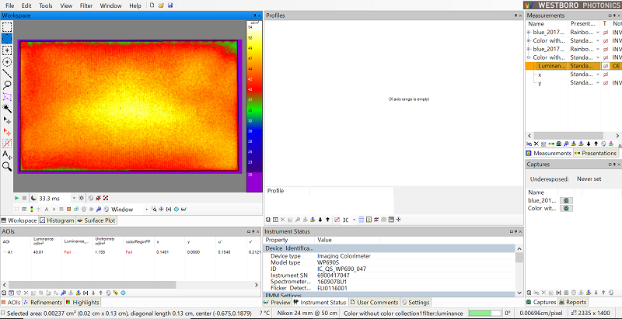Image resolution: width=622 pixels, height=319 pixels.
Task: Collapse the expanded Color with tree node
Action: (529, 57)
